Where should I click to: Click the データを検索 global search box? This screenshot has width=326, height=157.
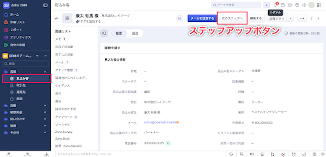(236, 5)
